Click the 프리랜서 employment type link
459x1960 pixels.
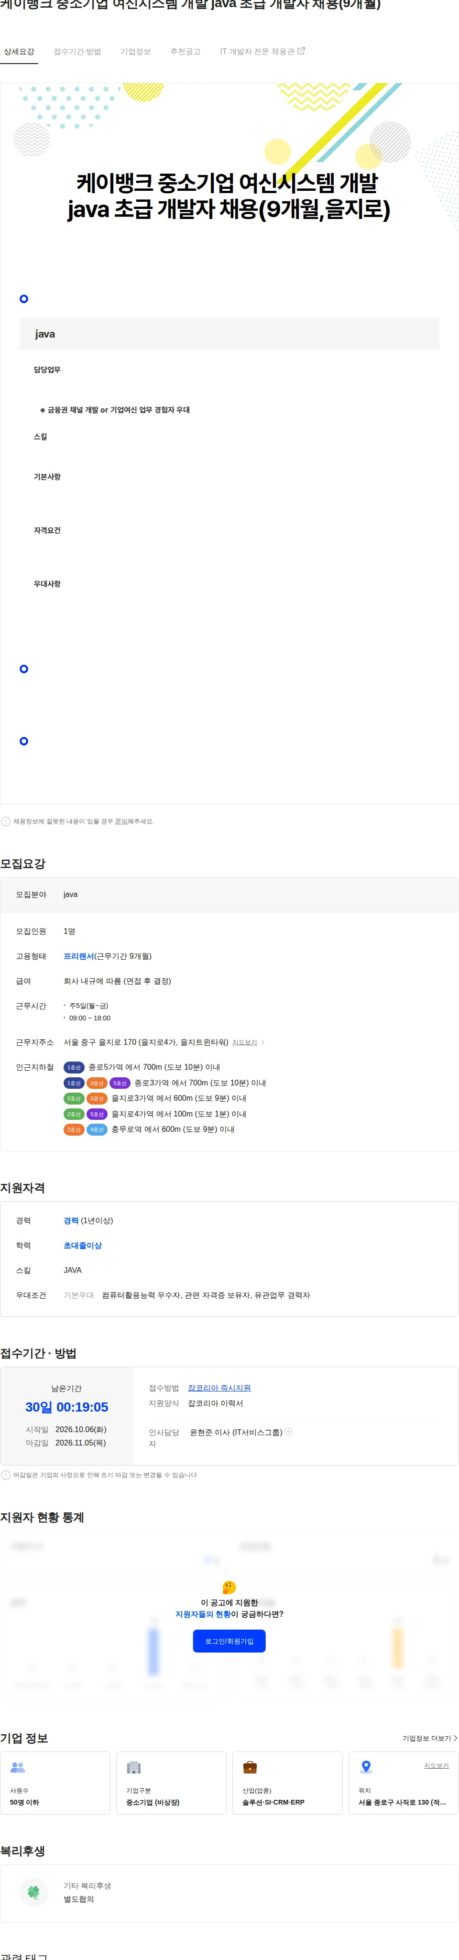point(78,956)
